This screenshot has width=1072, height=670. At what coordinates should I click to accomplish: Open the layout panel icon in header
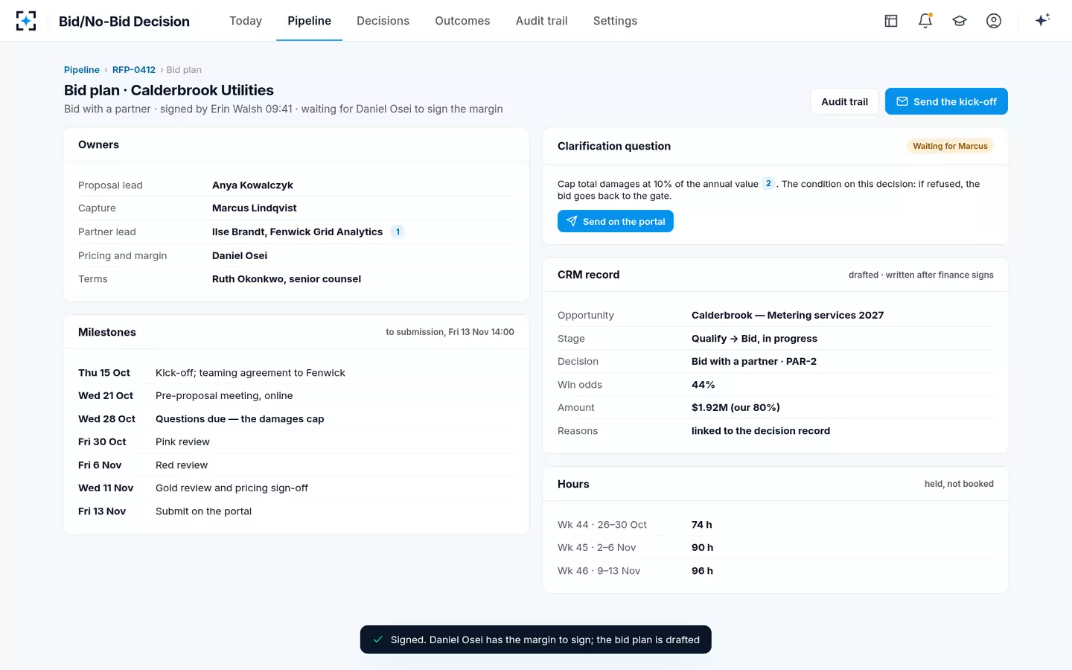point(891,21)
